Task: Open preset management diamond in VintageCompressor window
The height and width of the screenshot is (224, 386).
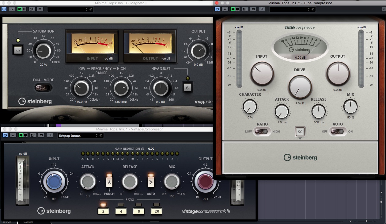Action: click(101, 135)
